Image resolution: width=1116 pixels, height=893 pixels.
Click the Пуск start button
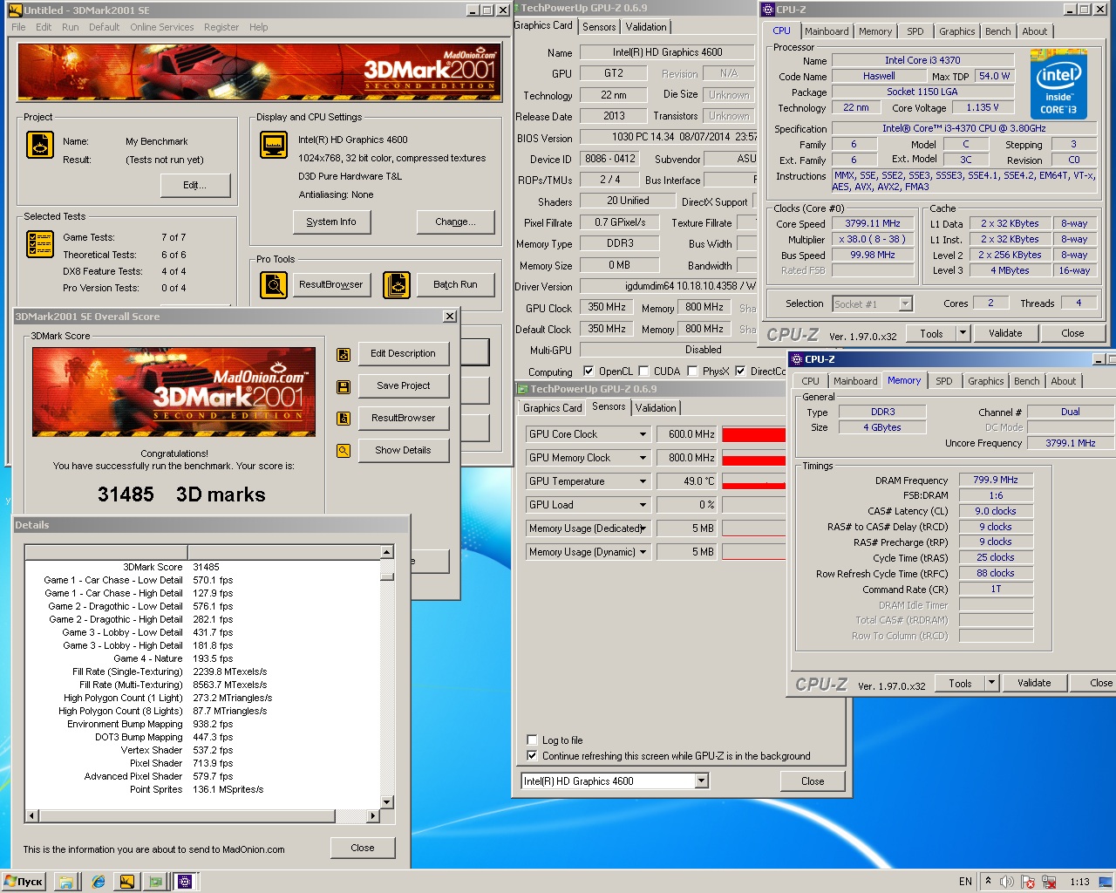pyautogui.click(x=24, y=882)
